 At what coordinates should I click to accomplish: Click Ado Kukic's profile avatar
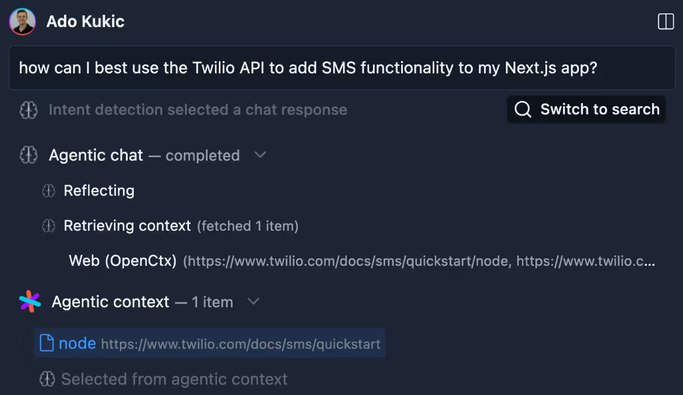tap(22, 22)
